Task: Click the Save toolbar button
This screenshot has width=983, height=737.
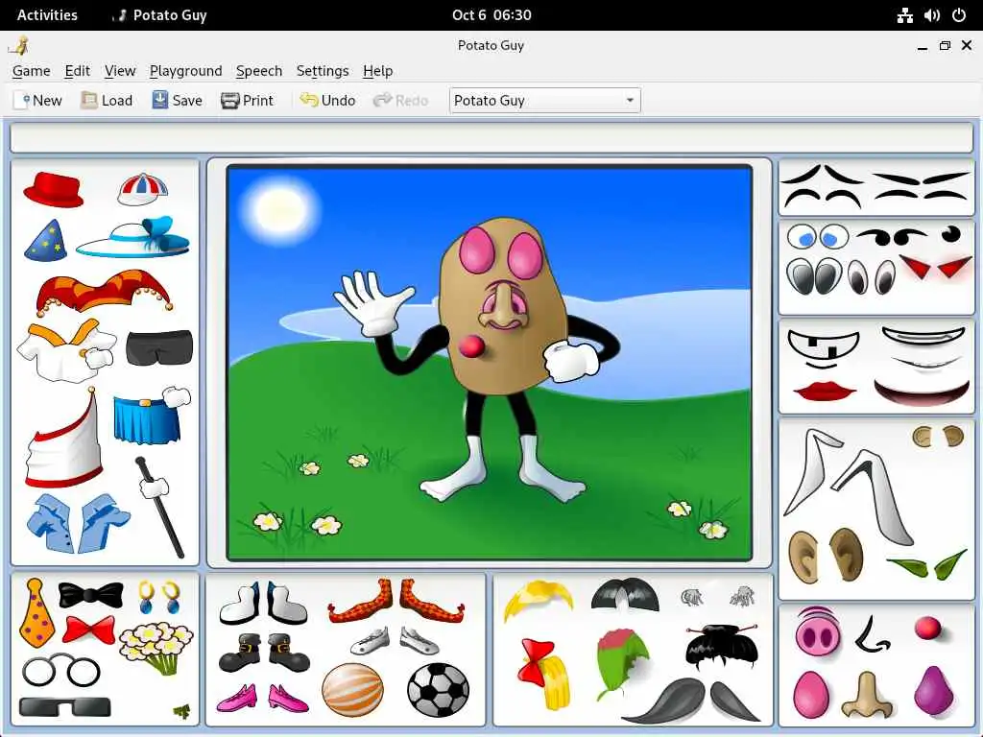Action: 177,100
